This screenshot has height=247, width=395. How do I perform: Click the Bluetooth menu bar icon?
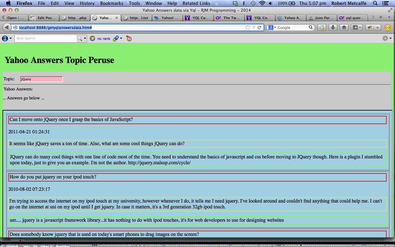point(243,3)
